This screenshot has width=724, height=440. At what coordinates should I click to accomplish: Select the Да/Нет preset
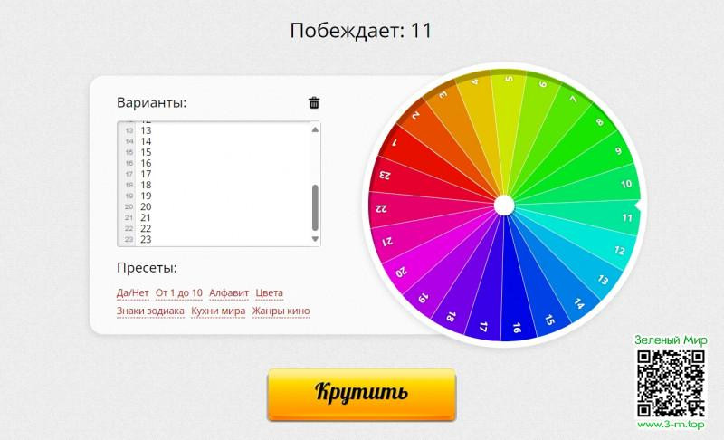tap(132, 293)
